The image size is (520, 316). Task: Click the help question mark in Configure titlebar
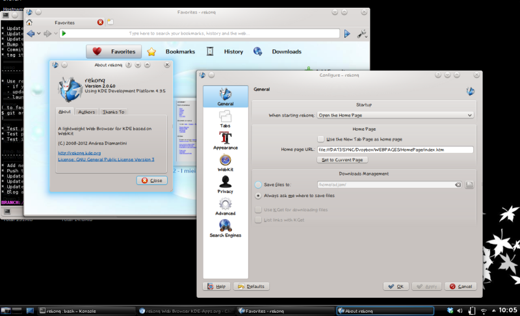click(437, 75)
